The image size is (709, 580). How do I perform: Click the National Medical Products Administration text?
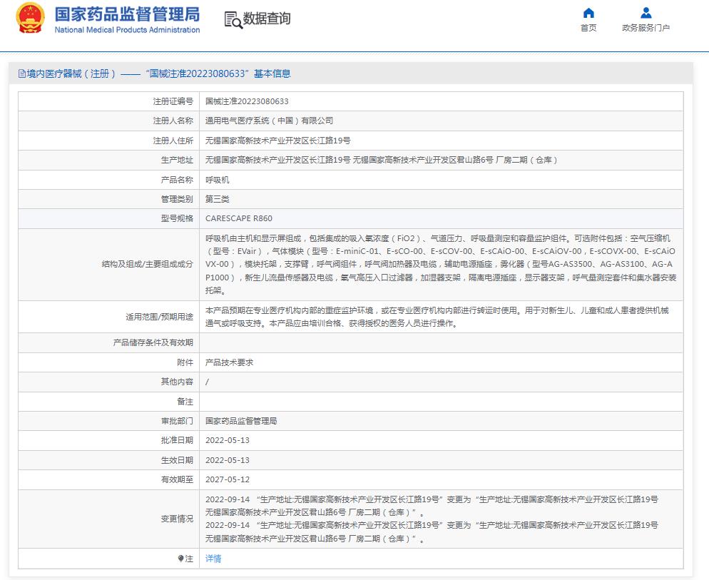128,30
